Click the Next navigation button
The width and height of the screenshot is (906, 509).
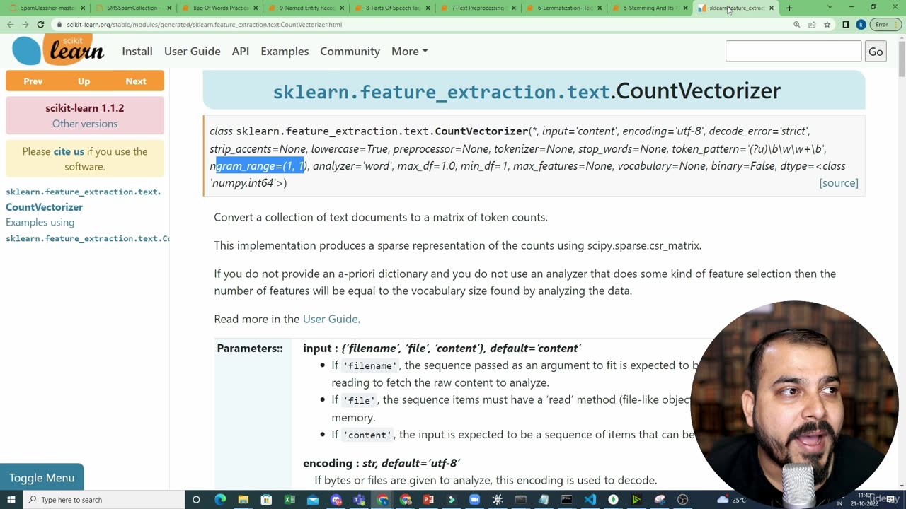click(136, 81)
